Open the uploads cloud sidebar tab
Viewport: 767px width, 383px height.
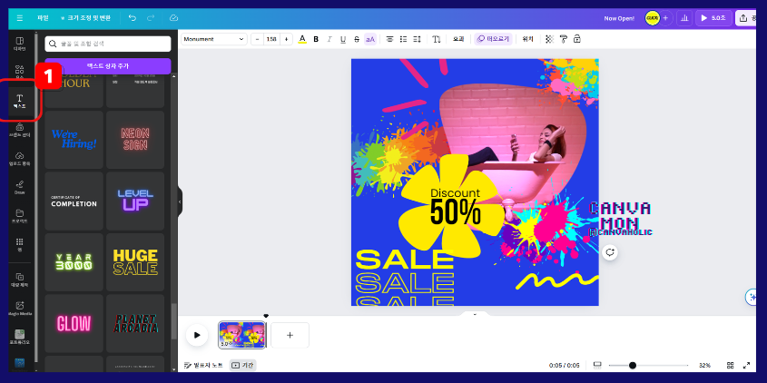tap(20, 159)
